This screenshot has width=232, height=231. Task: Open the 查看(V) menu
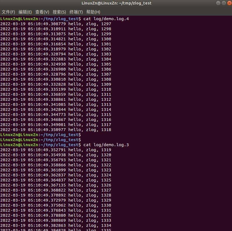42,12
